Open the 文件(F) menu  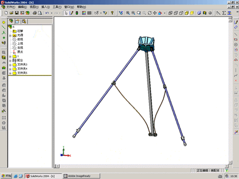pos(11,7)
